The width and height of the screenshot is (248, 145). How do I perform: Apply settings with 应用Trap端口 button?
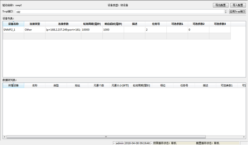click(238, 12)
